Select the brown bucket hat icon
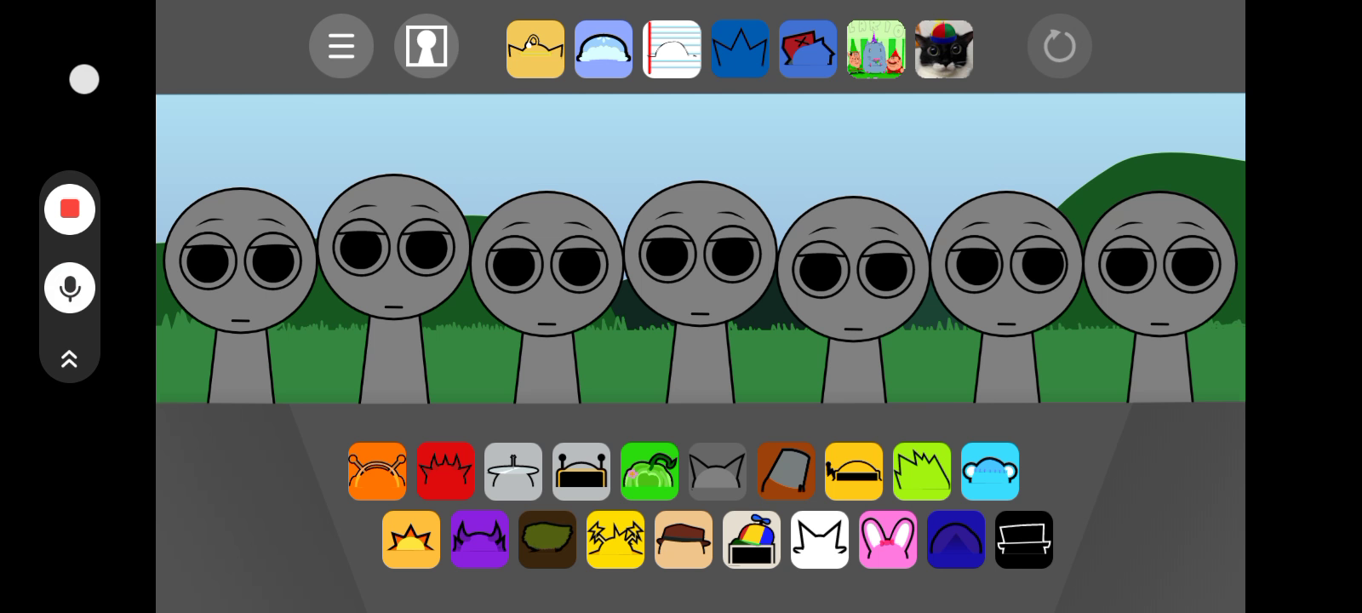Screen dimensions: 1362x613 (x=786, y=472)
